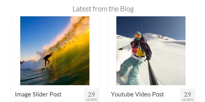Click the snowboarder's orange goggles
This screenshot has height=102, width=205.
pos(138,36)
